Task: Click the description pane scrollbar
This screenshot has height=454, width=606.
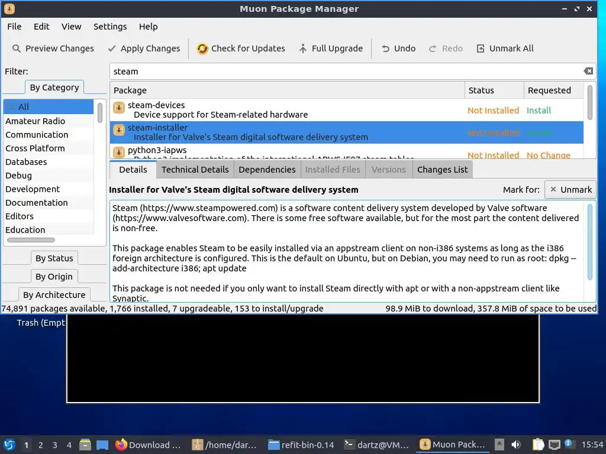Action: [x=590, y=242]
